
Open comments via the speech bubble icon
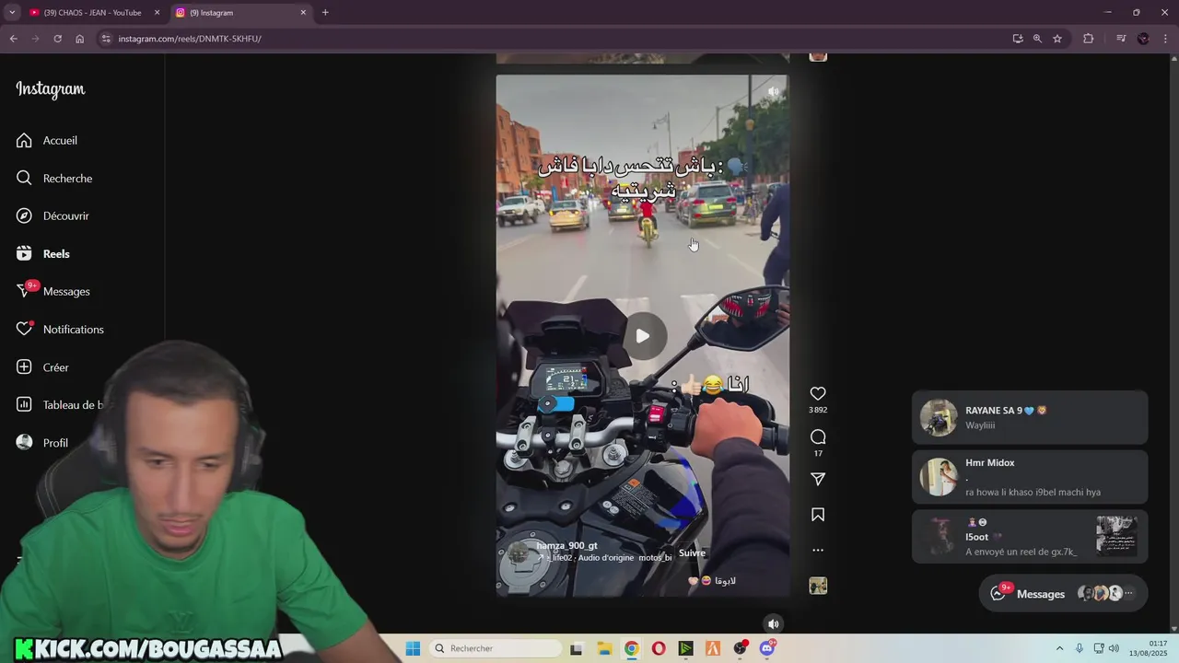(x=818, y=436)
